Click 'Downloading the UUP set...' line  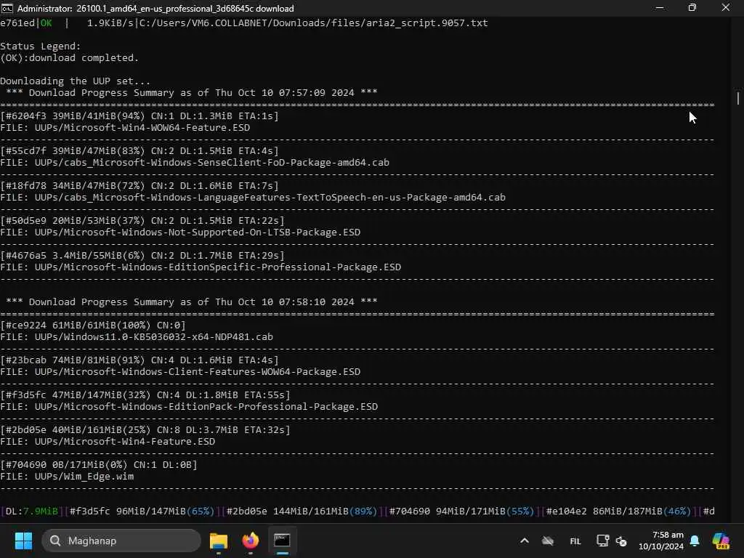(75, 81)
